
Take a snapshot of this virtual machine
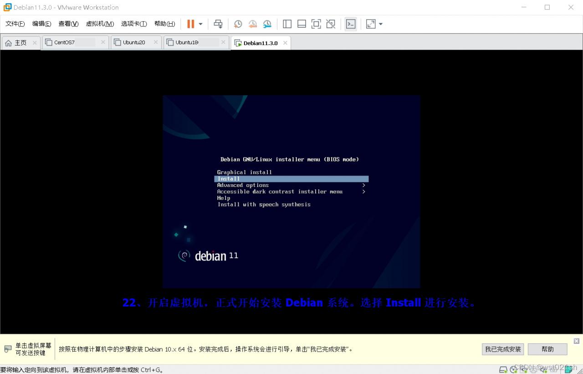tap(238, 24)
